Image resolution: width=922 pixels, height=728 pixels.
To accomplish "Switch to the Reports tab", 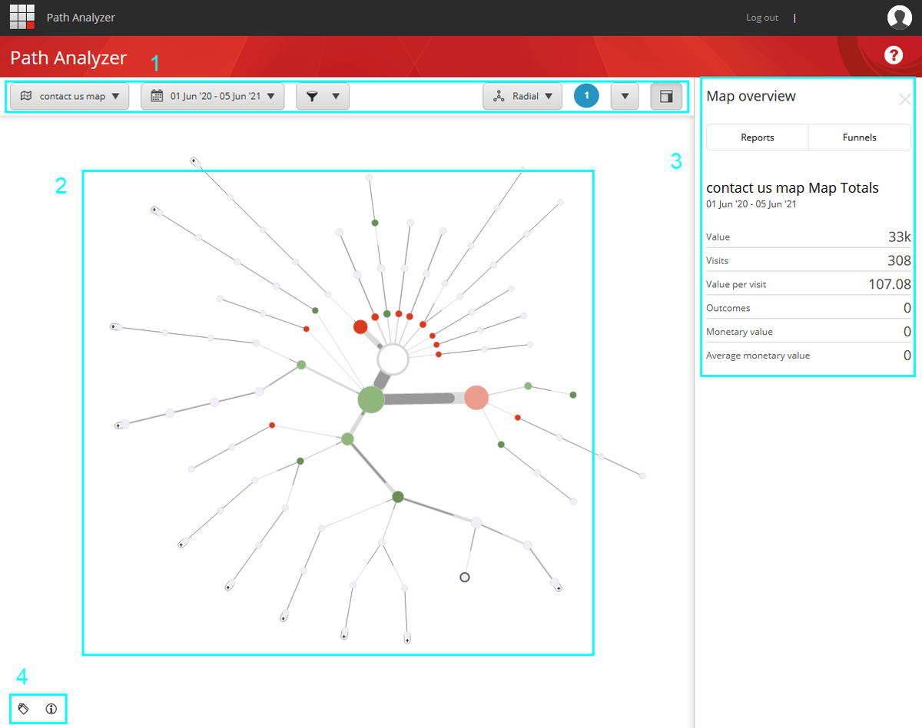I will [758, 137].
